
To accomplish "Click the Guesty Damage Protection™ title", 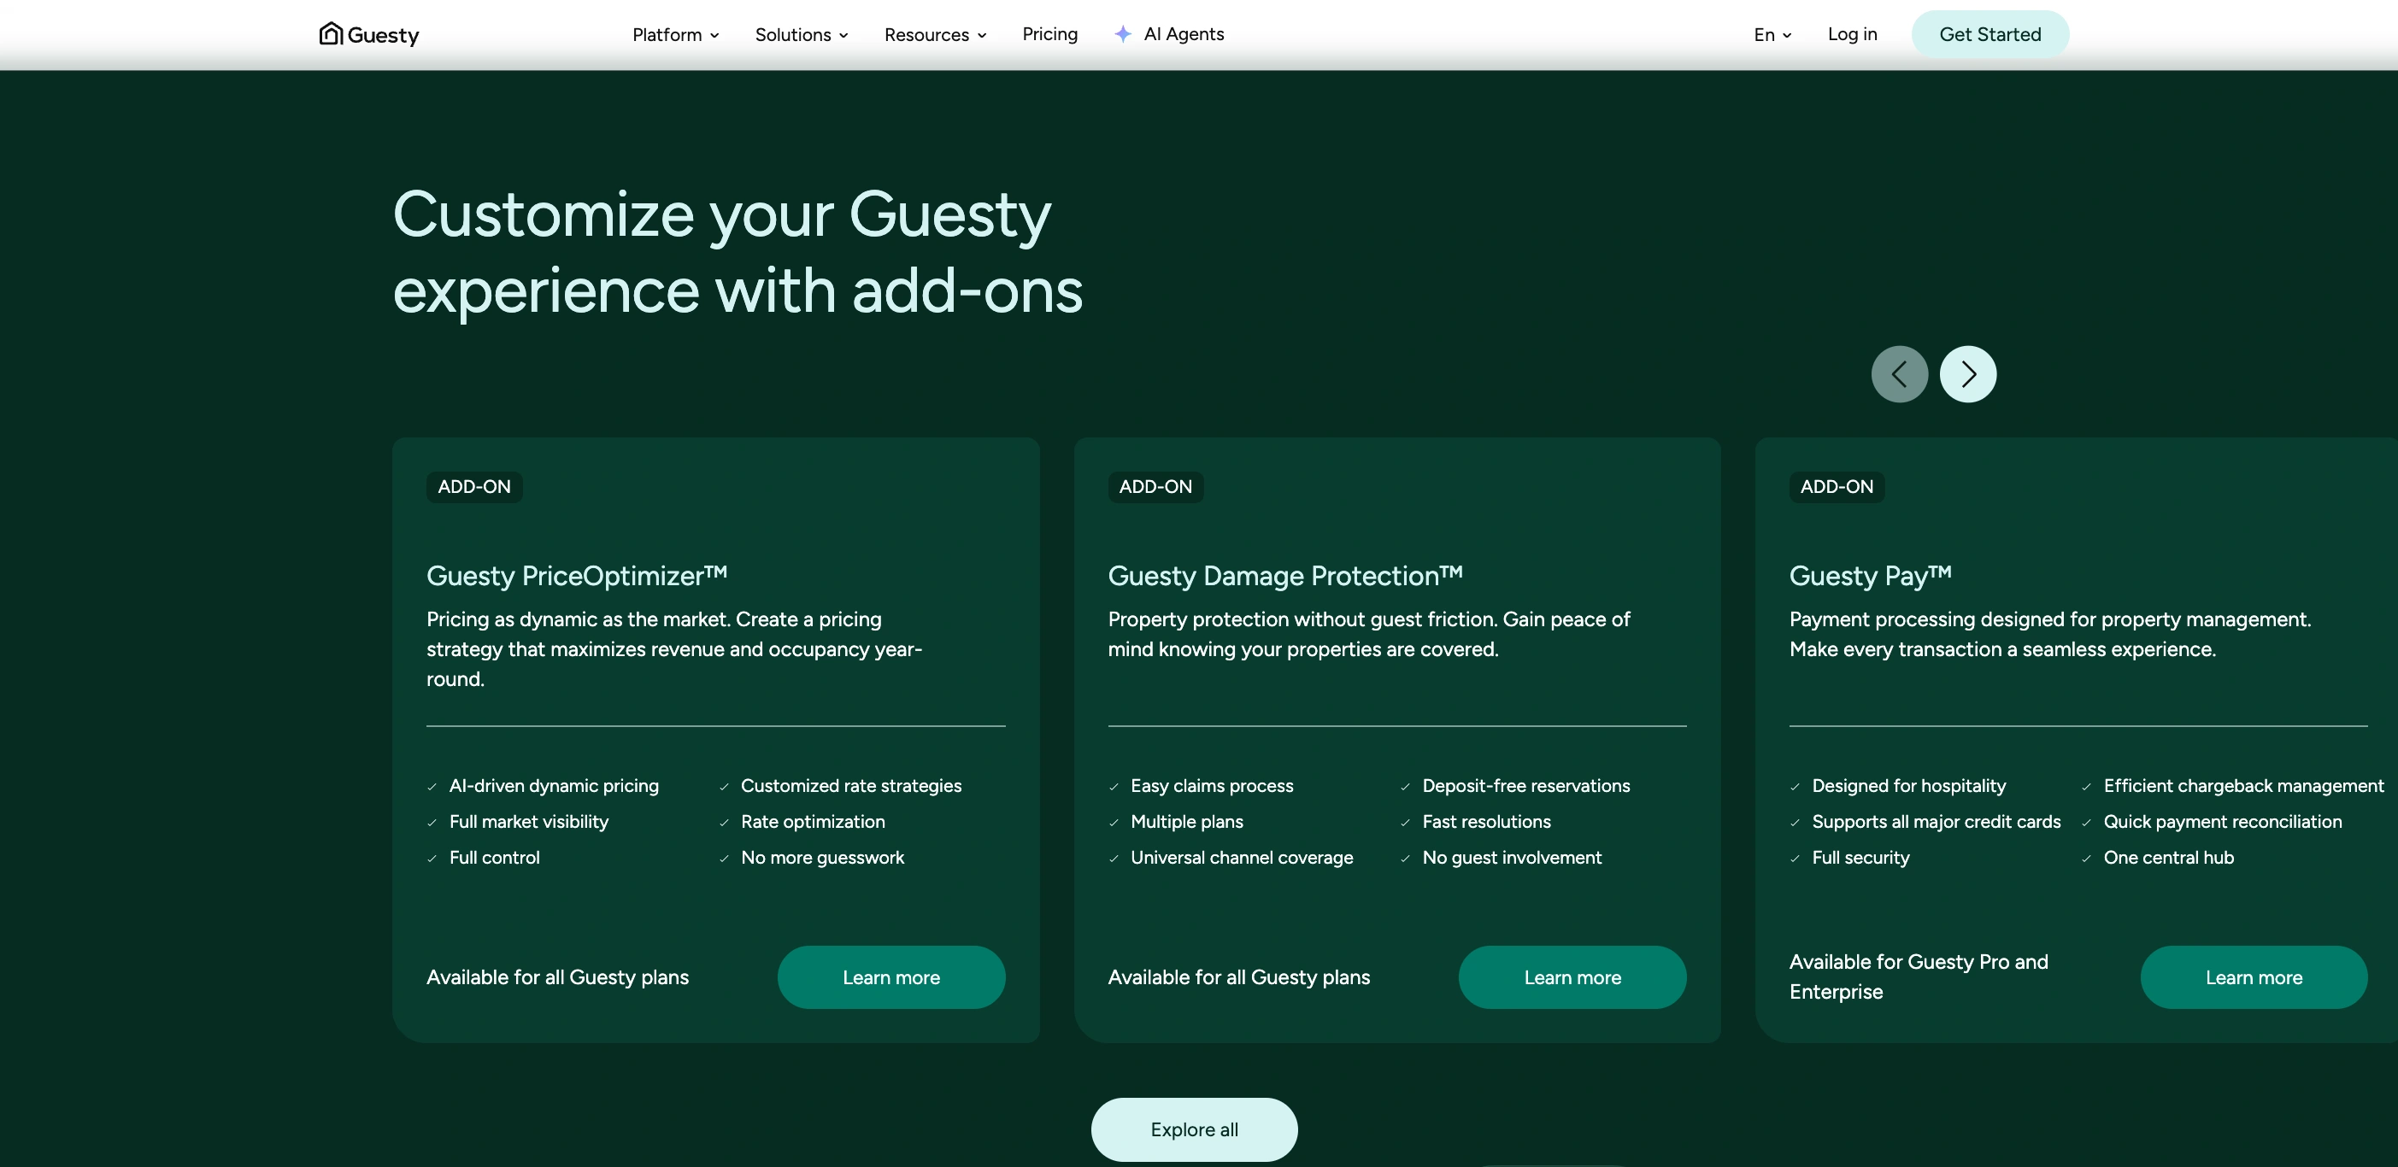I will coord(1284,576).
